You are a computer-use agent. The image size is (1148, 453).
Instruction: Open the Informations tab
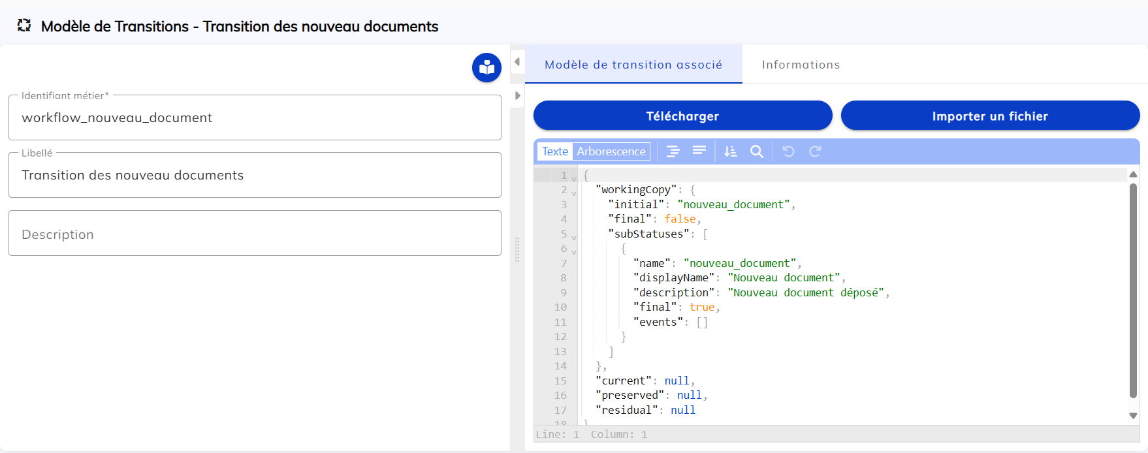pos(801,65)
